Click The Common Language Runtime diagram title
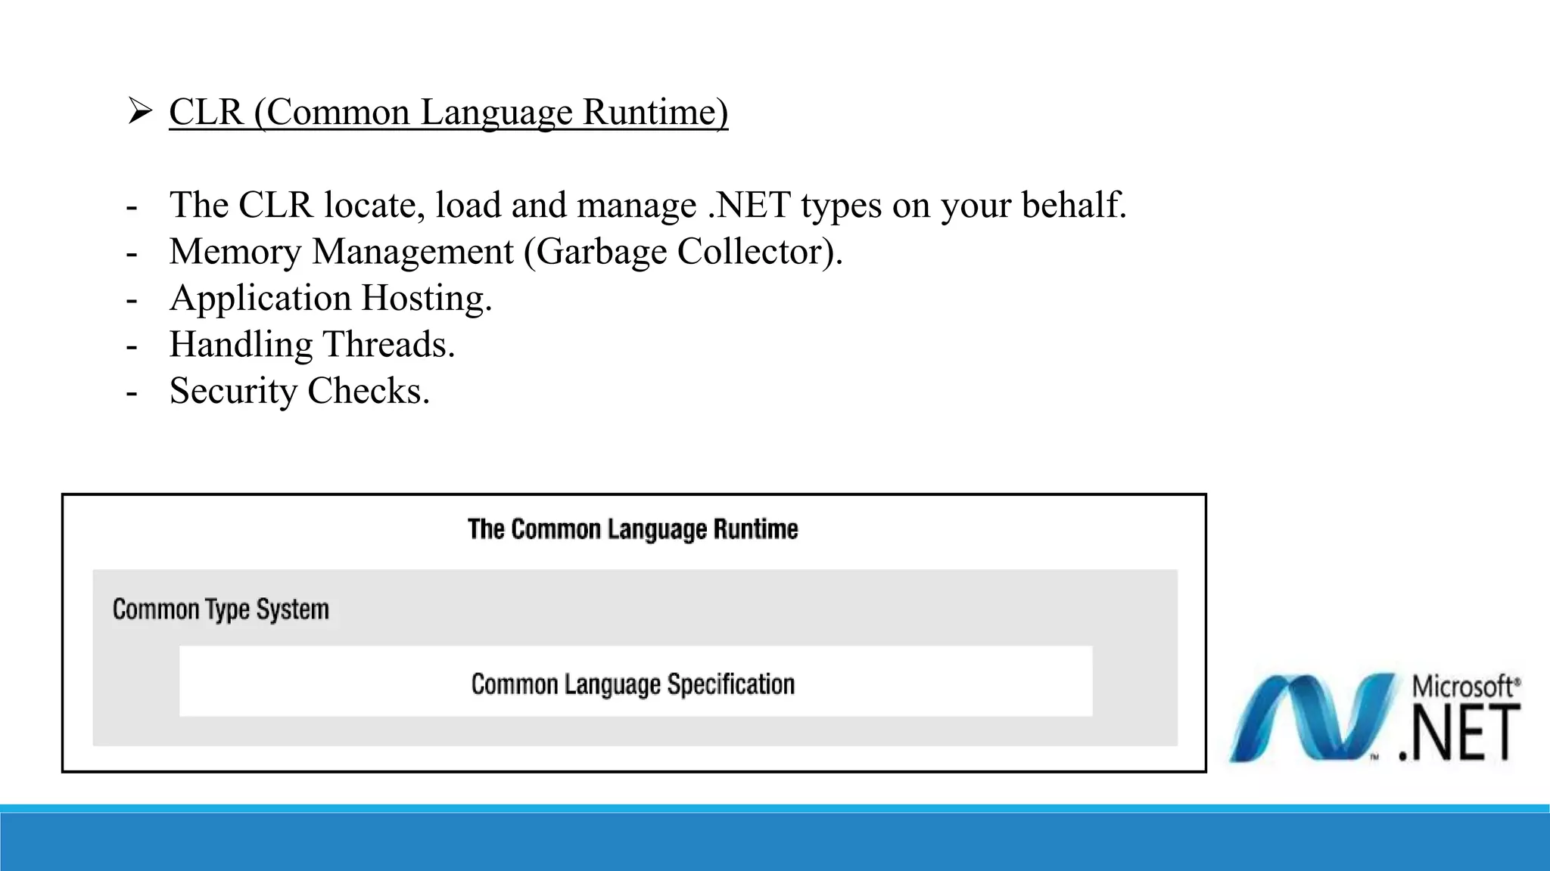The image size is (1550, 871). (633, 529)
